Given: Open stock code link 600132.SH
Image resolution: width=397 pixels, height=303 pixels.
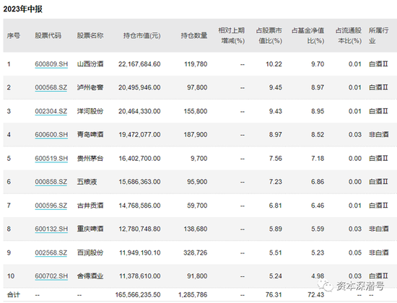Looking at the screenshot, I should pos(51,229).
